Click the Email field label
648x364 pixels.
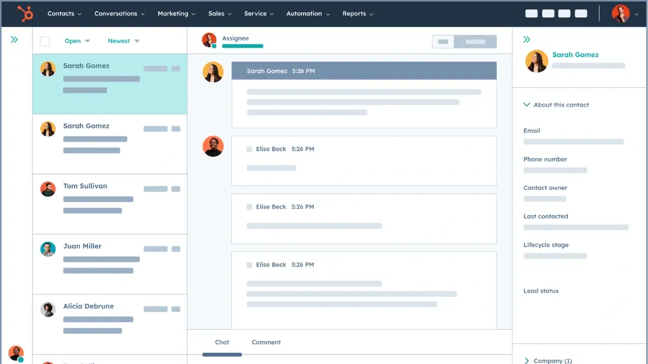pyautogui.click(x=532, y=131)
